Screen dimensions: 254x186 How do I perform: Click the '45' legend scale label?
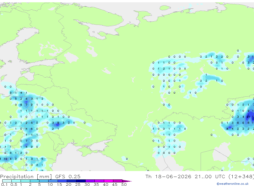115,184
